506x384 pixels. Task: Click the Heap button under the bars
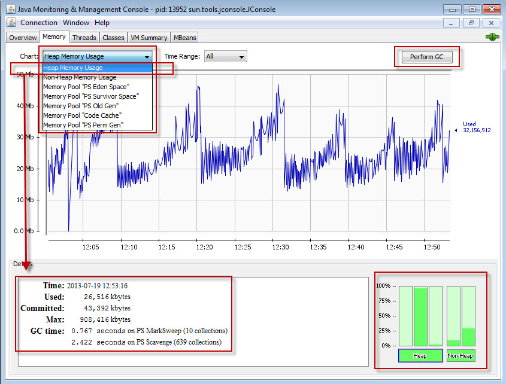pos(420,356)
